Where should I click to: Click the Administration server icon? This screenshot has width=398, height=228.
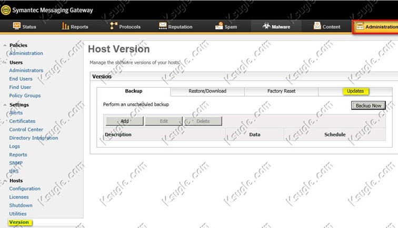(360, 26)
